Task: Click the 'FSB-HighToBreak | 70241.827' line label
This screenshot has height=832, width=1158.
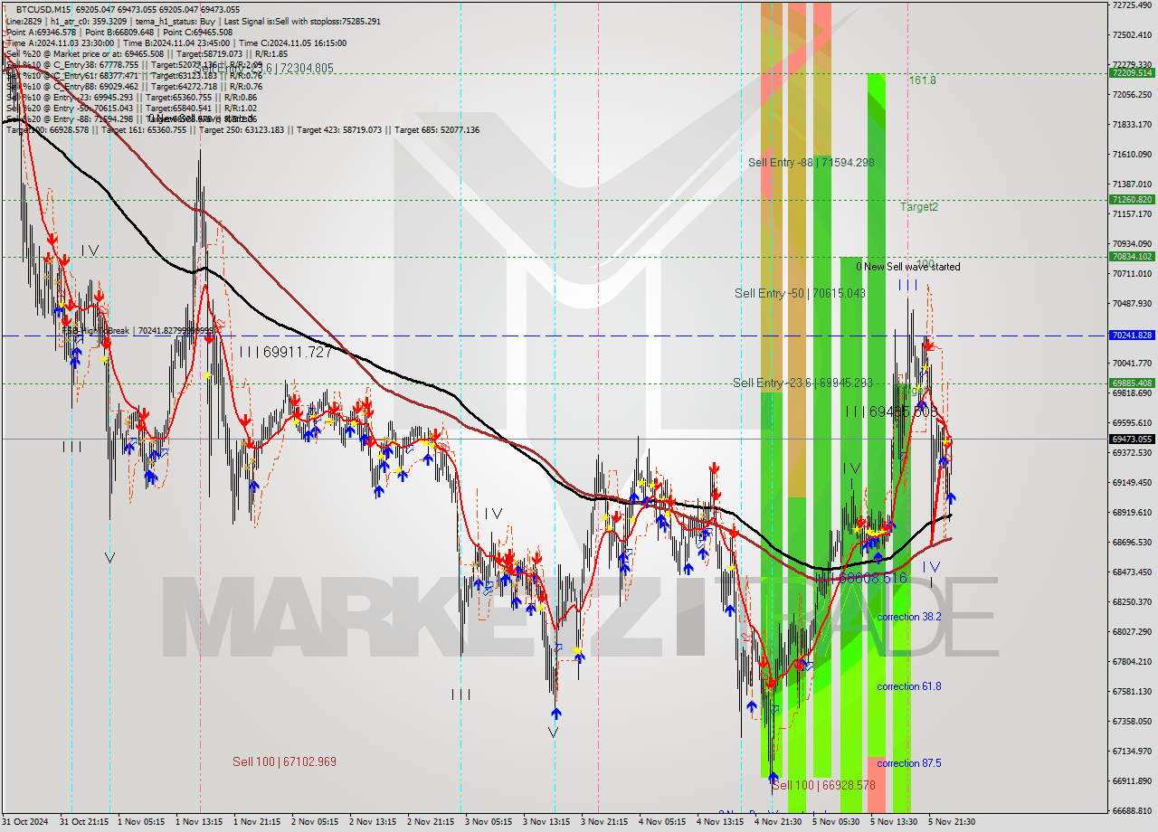Action: coord(138,331)
